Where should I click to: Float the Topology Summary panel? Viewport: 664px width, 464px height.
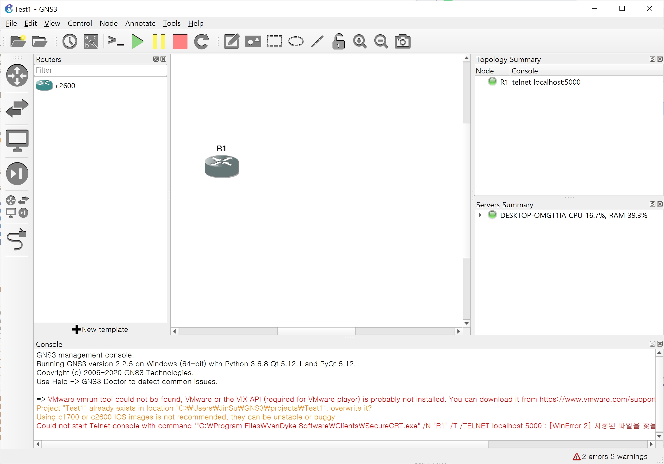(652, 59)
